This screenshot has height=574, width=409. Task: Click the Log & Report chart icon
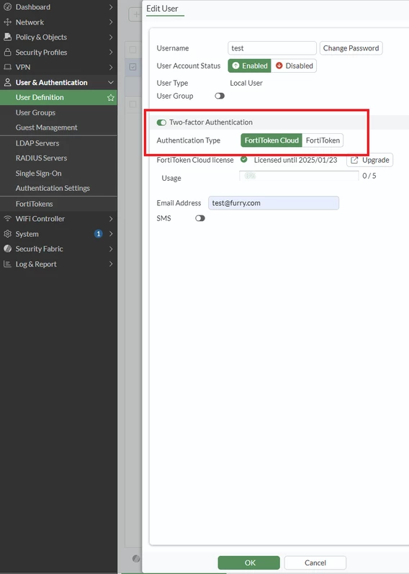pos(7,264)
